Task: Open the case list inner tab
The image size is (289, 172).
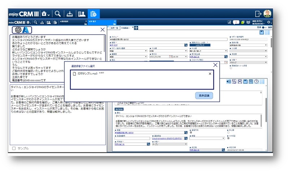Action: 115,28
